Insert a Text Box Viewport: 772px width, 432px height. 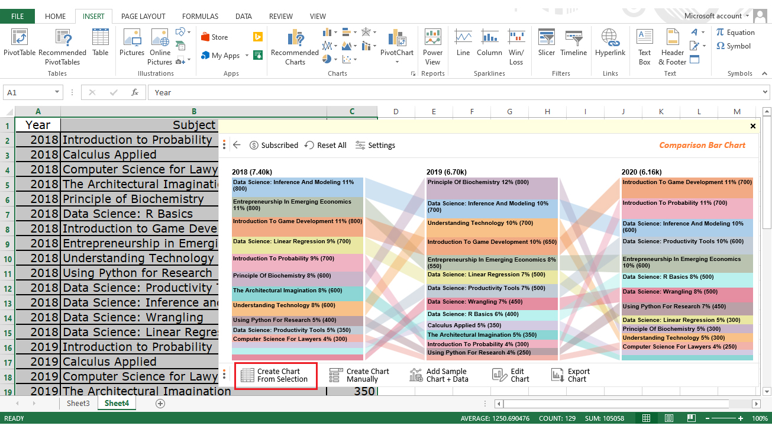point(644,46)
